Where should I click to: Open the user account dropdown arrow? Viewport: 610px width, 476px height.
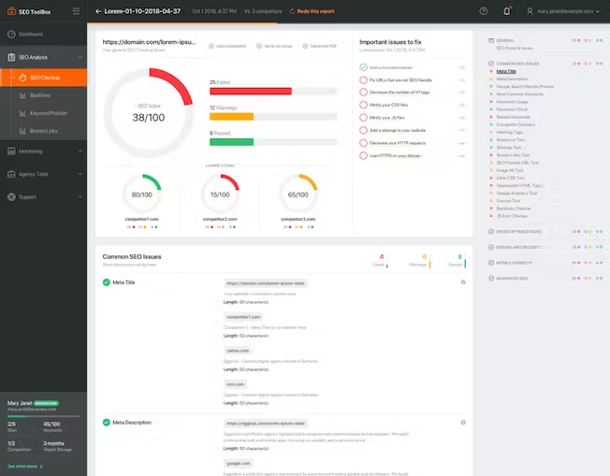pyautogui.click(x=598, y=11)
